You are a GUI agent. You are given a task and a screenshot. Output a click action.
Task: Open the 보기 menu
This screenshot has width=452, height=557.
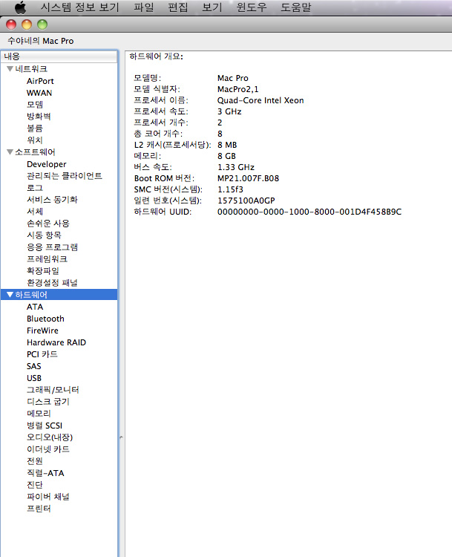(x=212, y=7)
